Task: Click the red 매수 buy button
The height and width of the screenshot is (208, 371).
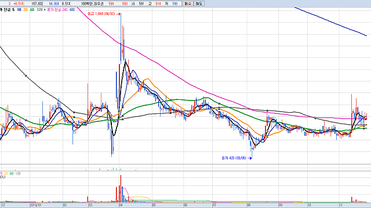Action: [x=188, y=3]
